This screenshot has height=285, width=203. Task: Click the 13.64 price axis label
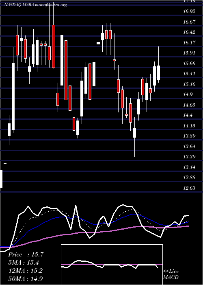pos(189,146)
